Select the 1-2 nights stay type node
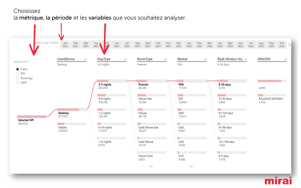Viewport: 301px width, 188px height. point(112,109)
